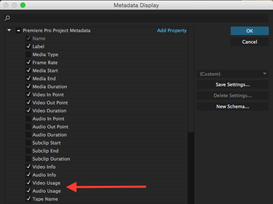Uncheck the Label checkbox

tap(28, 46)
